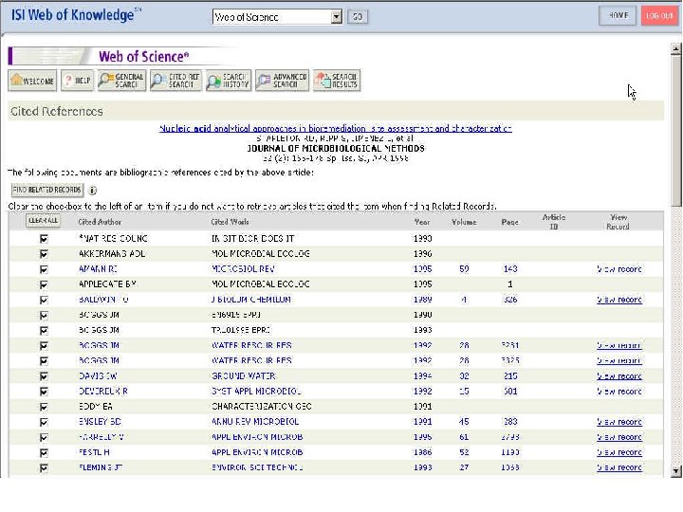Screen dimensions: 683x512
Task: Open ENVIRON SCI TECHNOL cited work link
Action: [x=257, y=467]
